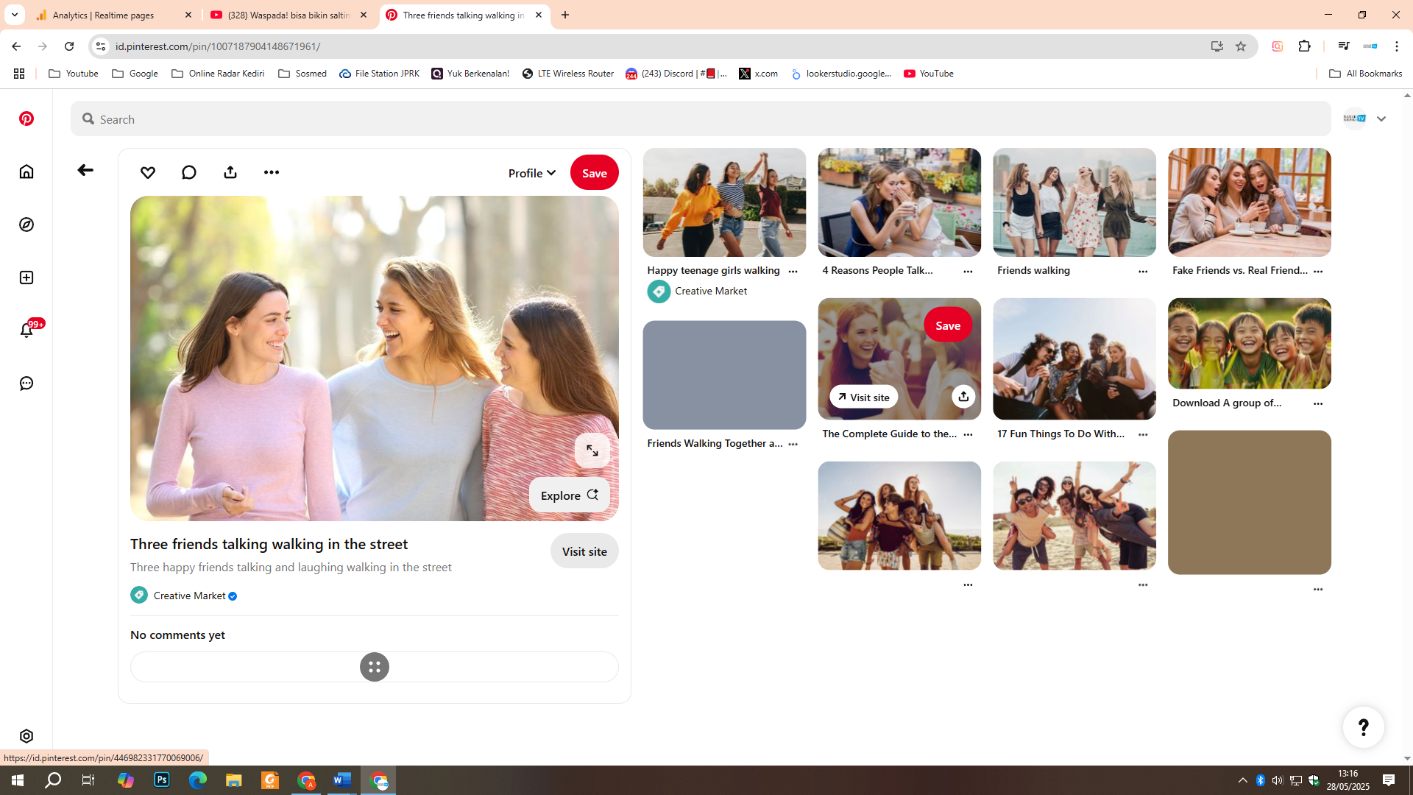1413x795 pixels.
Task: Expand the main pin image to full view
Action: coord(592,451)
